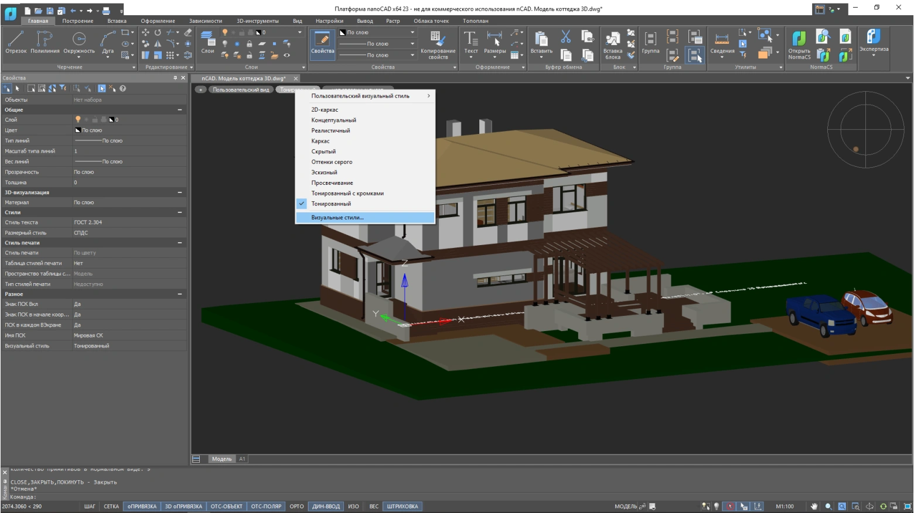Collapse the Общие properties section
914x513 pixels.
180,110
